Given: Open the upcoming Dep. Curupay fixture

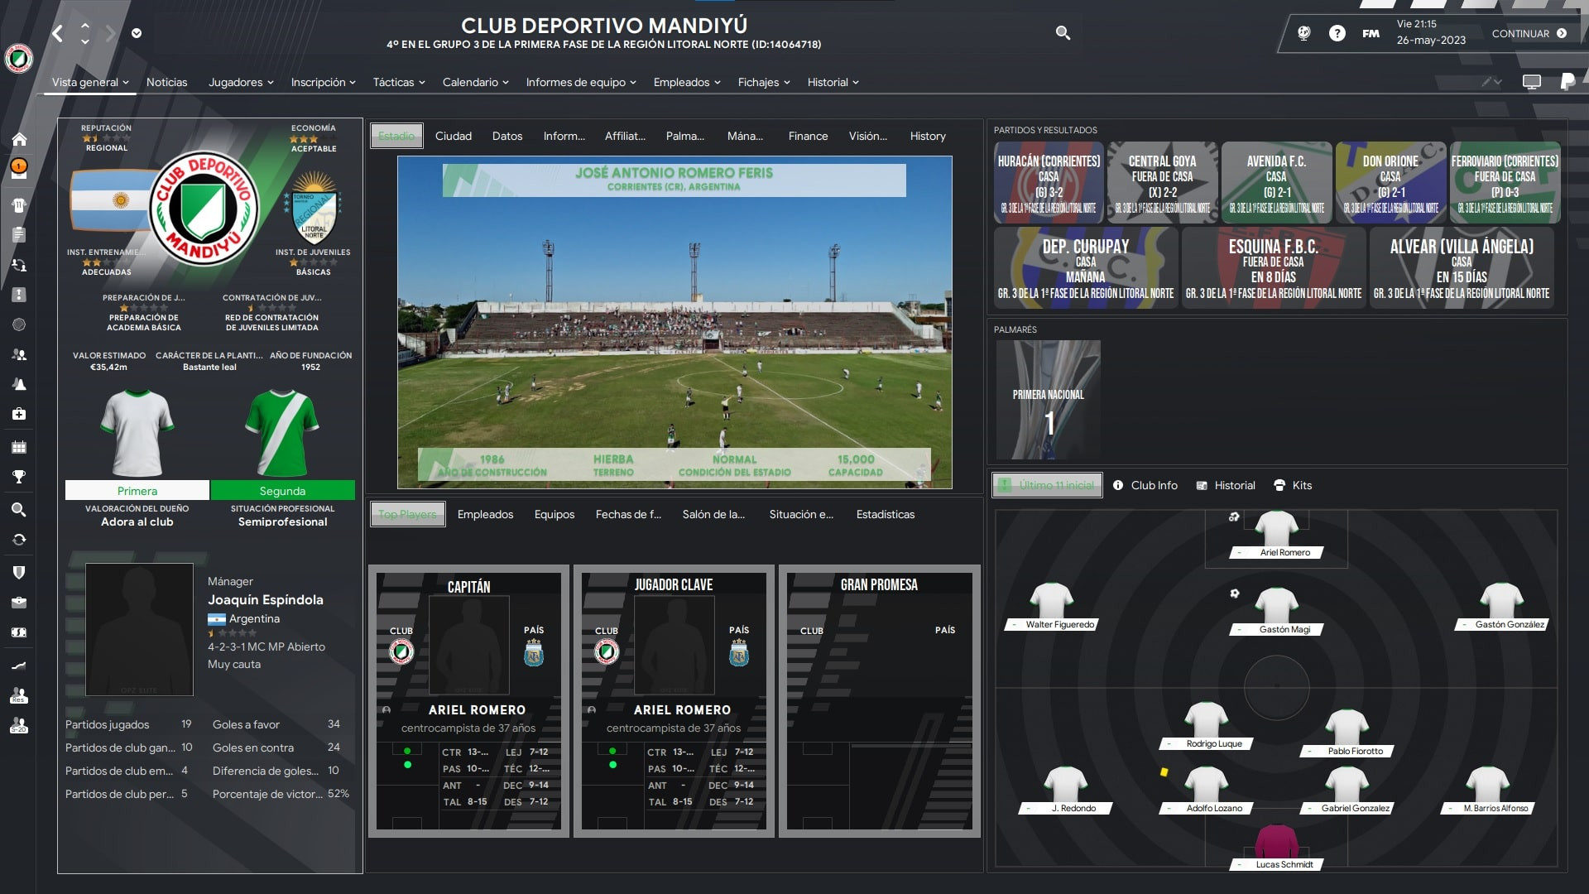Looking at the screenshot, I should pyautogui.click(x=1086, y=268).
